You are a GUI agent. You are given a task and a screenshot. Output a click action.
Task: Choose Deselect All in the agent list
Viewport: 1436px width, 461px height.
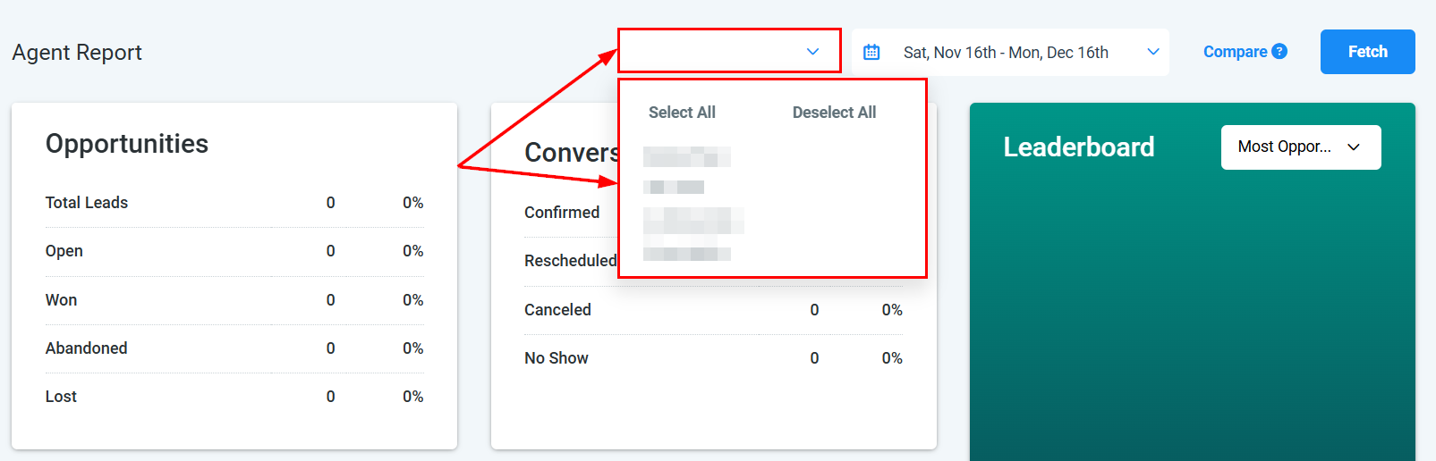pyautogui.click(x=834, y=113)
